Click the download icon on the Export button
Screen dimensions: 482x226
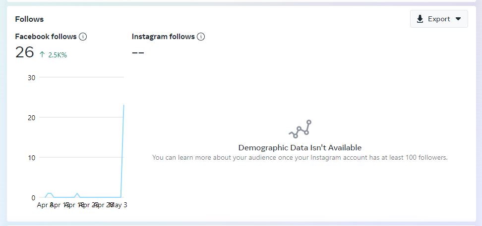point(420,19)
